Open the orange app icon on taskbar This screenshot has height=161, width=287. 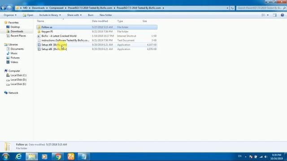(71, 157)
